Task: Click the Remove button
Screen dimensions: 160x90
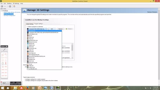Action: coord(60,29)
